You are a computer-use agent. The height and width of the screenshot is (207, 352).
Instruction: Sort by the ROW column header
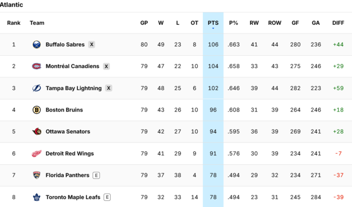pos(274,23)
